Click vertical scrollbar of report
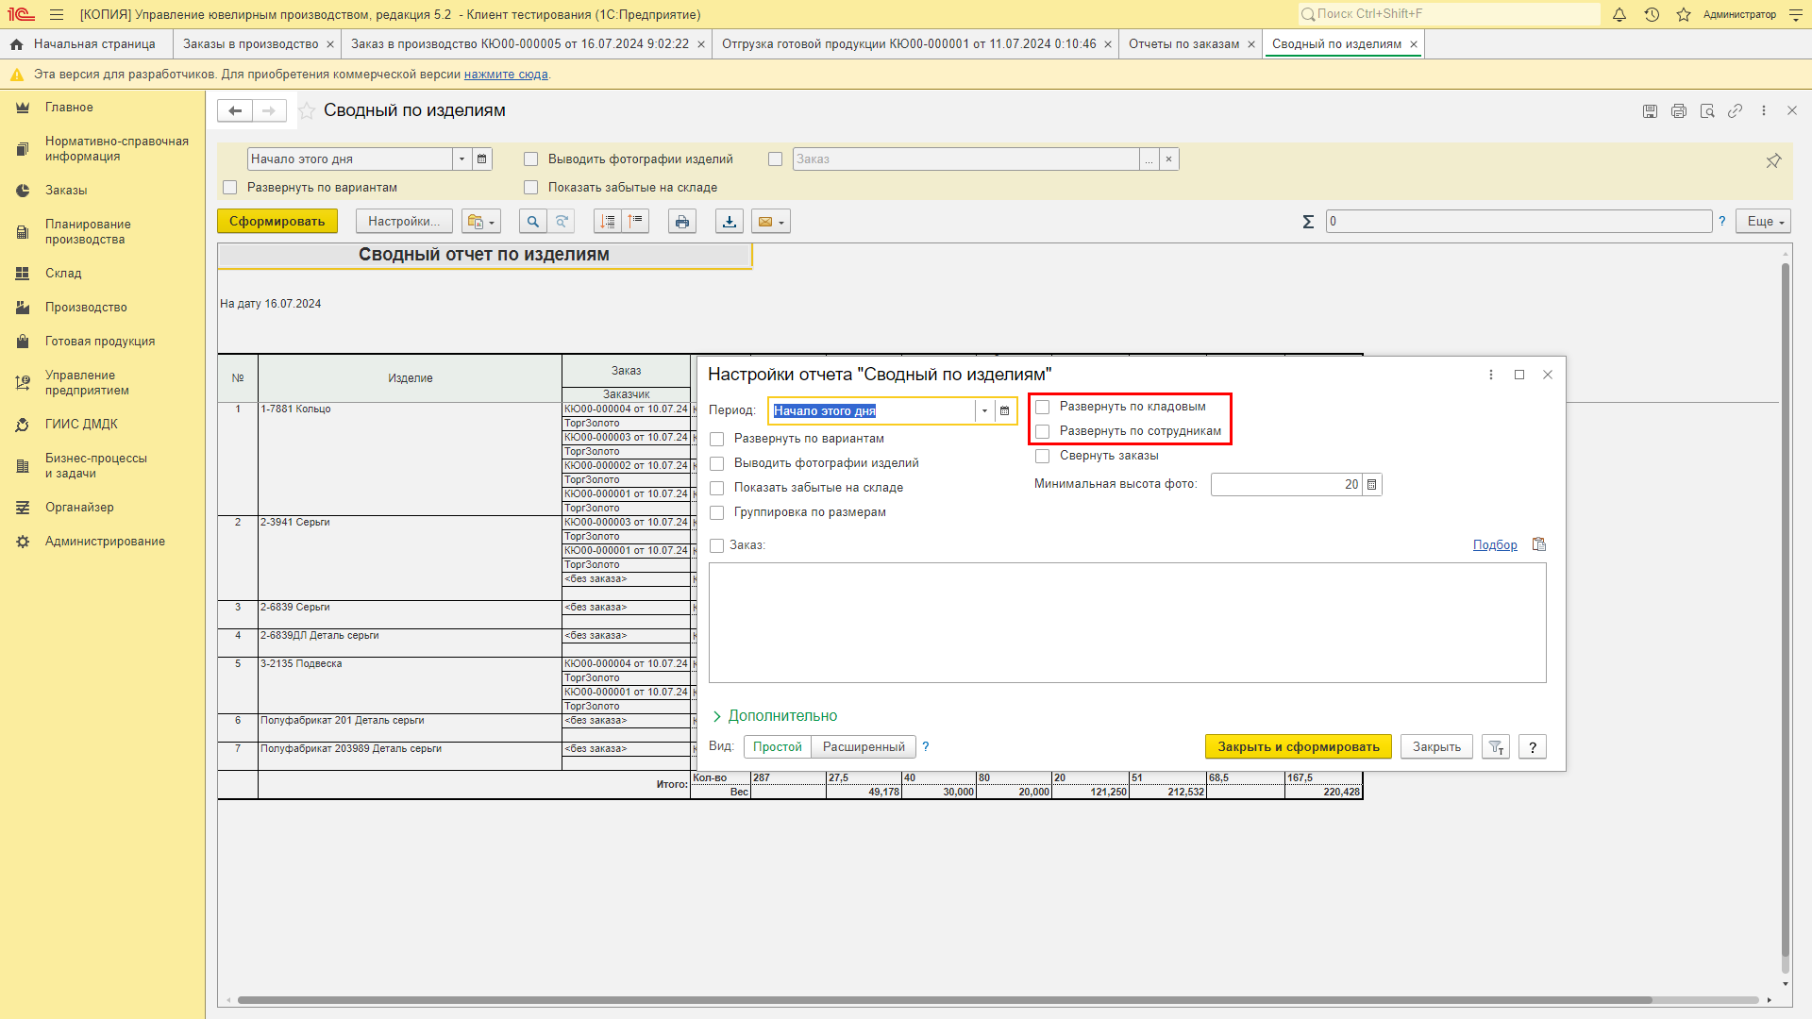This screenshot has width=1812, height=1019. 1786,610
